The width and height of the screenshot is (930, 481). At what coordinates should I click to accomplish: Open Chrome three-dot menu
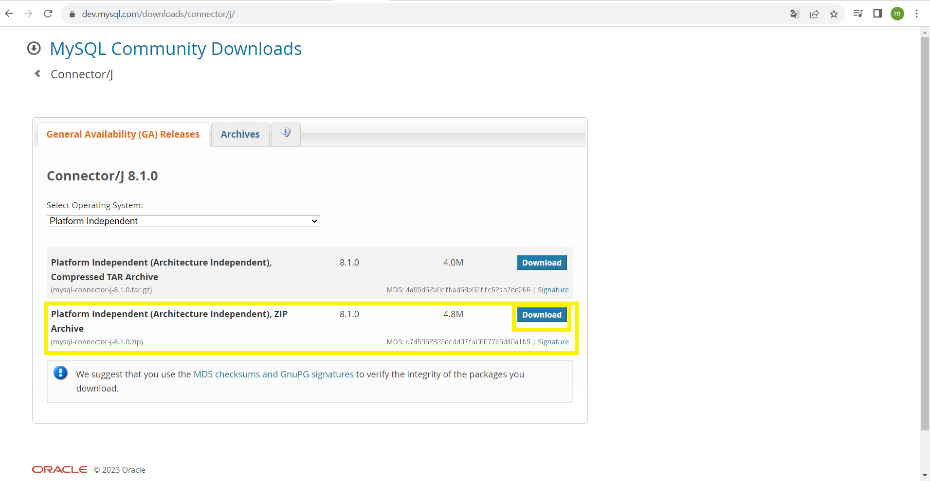[916, 14]
